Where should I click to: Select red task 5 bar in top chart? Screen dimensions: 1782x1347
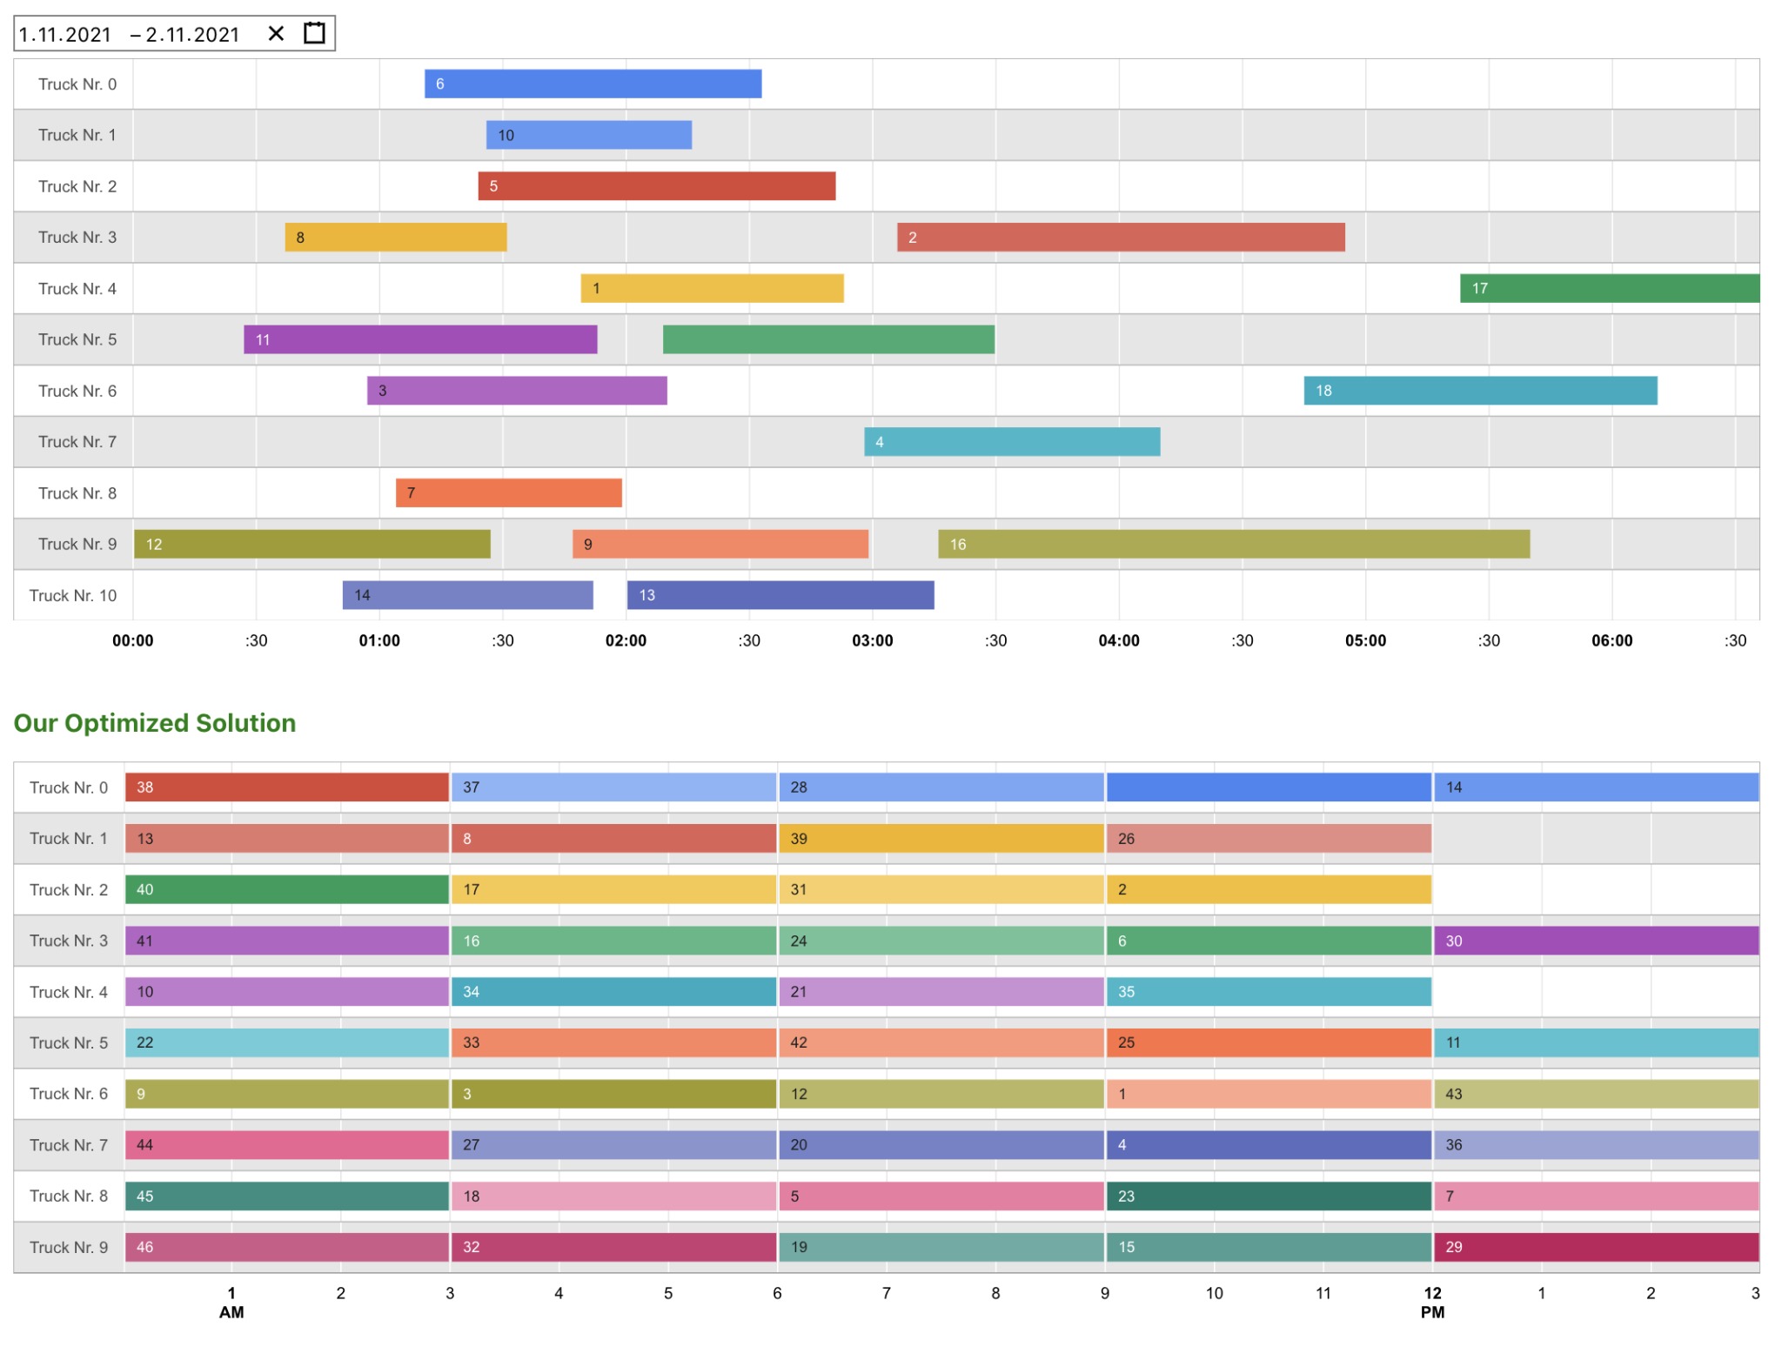click(656, 186)
